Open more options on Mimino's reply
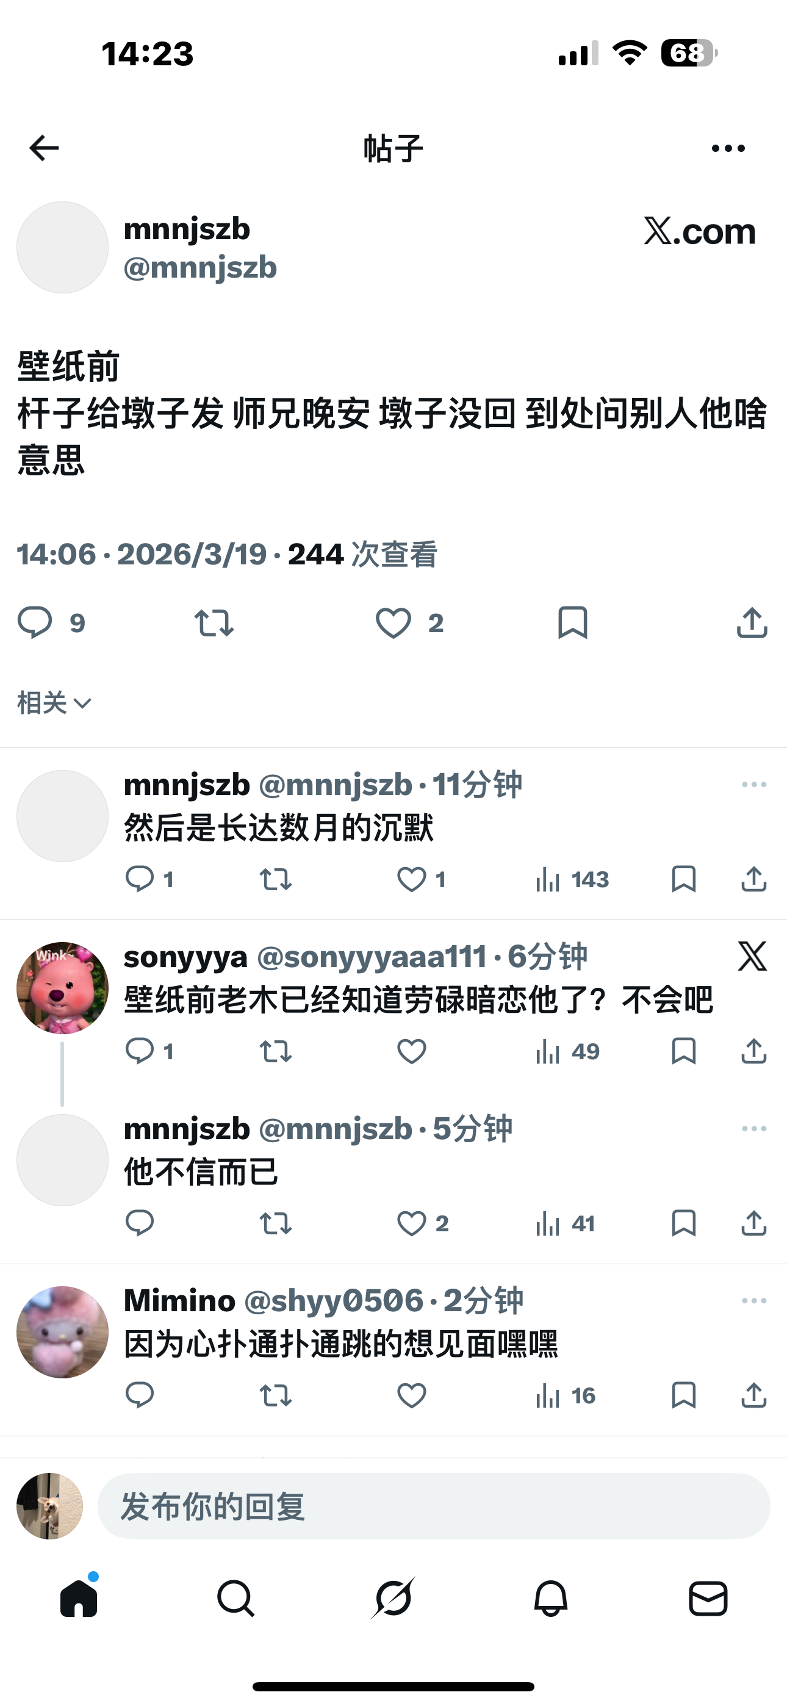The width and height of the screenshot is (787, 1706). [x=754, y=1301]
